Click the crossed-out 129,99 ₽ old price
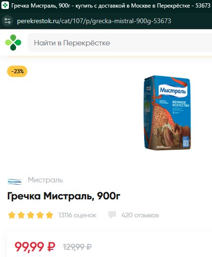The width and height of the screenshot is (212, 257). 77,247
